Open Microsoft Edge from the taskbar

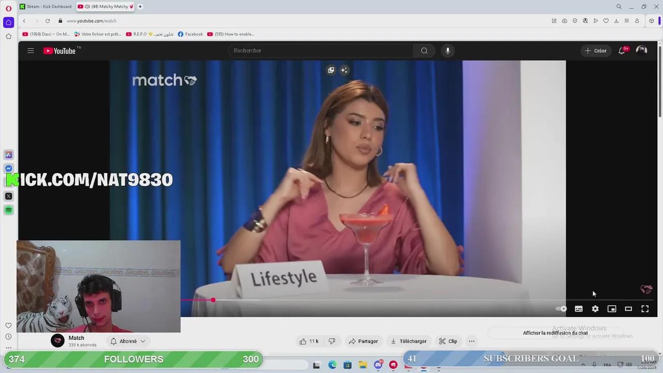[x=333, y=365]
